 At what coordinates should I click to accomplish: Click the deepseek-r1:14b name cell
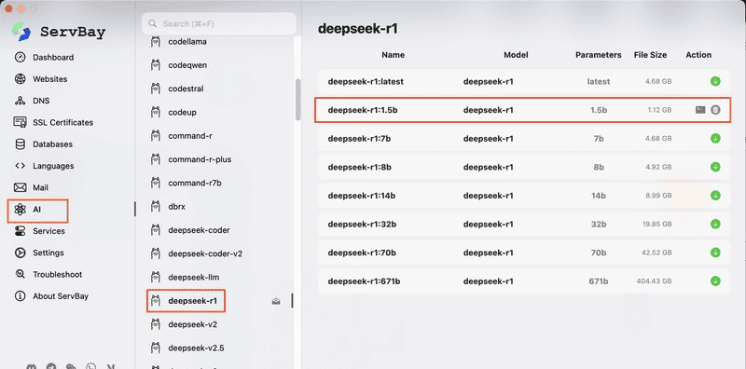[x=362, y=196]
